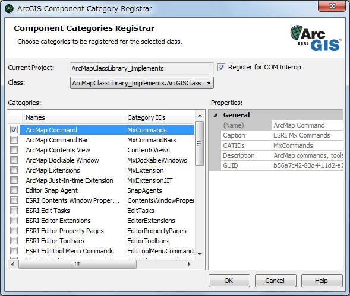Image resolution: width=350 pixels, height=296 pixels.
Task: Check the ArcMap Command Bar checkbox
Action: coord(14,140)
